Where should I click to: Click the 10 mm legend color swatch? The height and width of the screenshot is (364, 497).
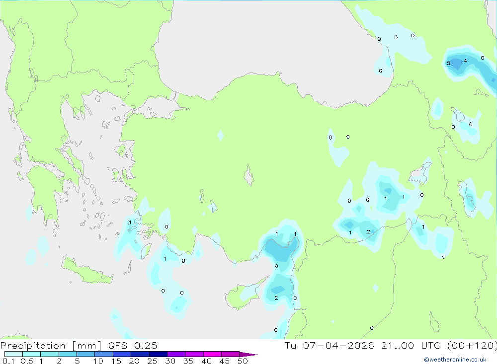104,354
